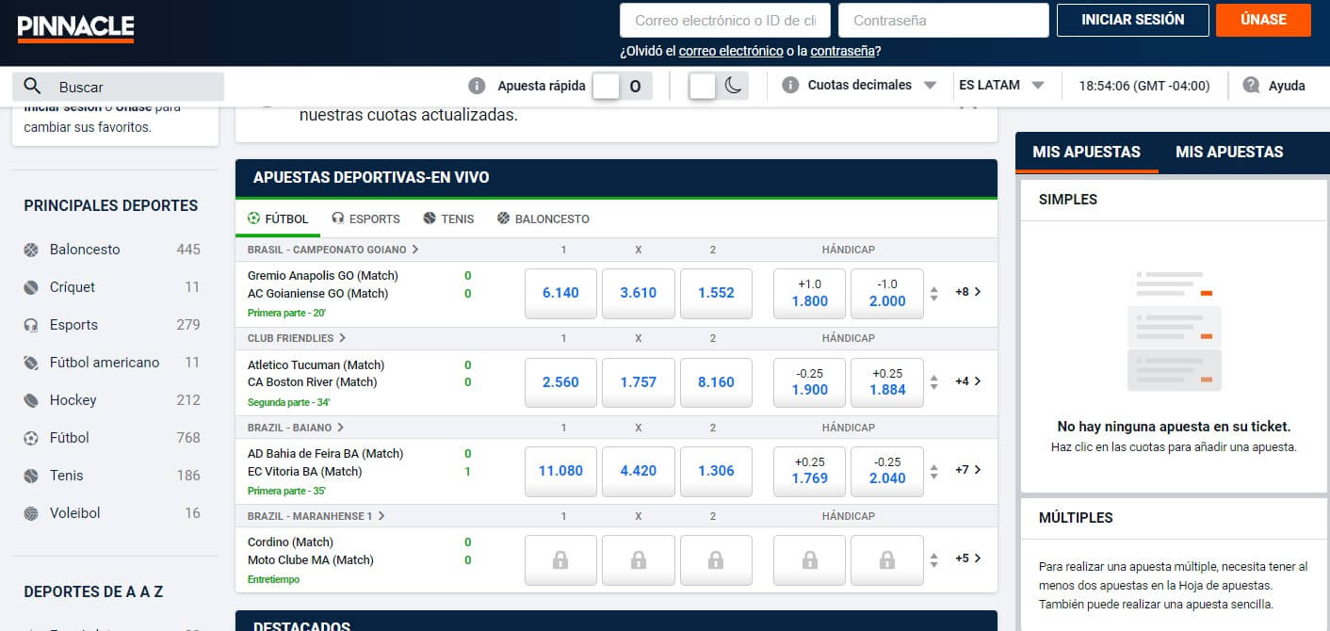Open help via the Ayuda question icon
The image size is (1330, 631).
click(1251, 86)
